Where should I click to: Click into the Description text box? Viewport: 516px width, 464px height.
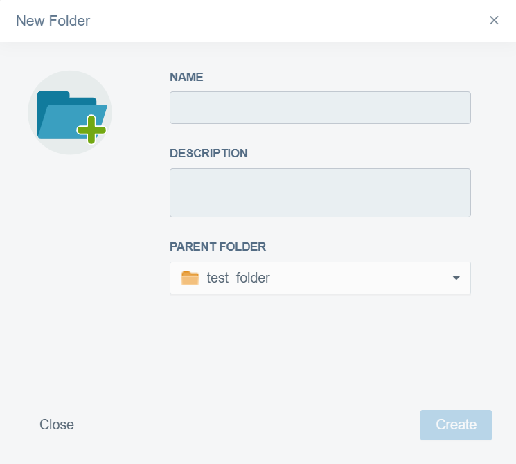click(x=320, y=193)
